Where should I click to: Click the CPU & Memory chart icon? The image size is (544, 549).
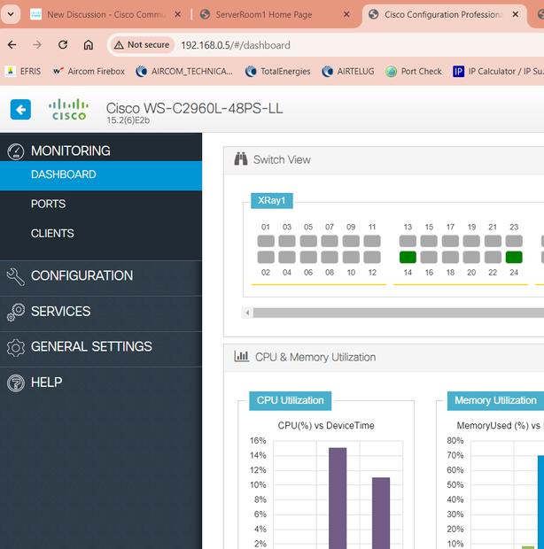tap(241, 357)
